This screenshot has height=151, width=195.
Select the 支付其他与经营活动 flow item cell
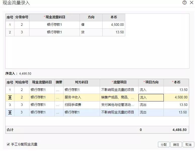[x=119, y=105]
